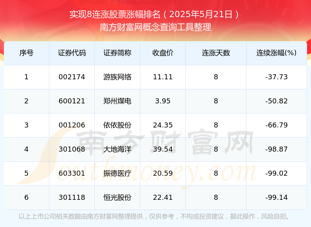This screenshot has height=227, width=311.
Task: Select the 收盘价 column header
Action: point(163,53)
